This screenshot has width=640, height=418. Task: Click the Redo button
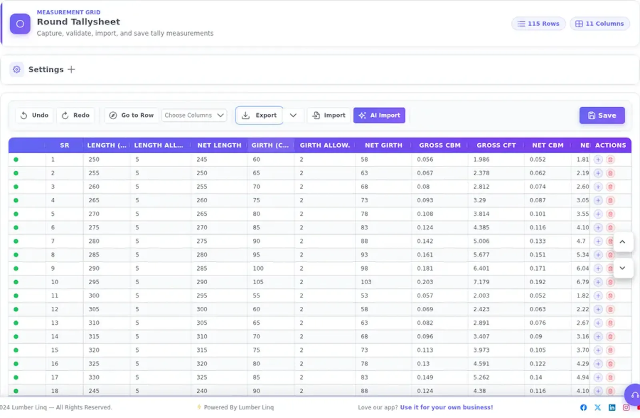[76, 115]
